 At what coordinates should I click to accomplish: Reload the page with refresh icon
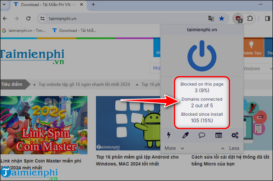(28, 19)
